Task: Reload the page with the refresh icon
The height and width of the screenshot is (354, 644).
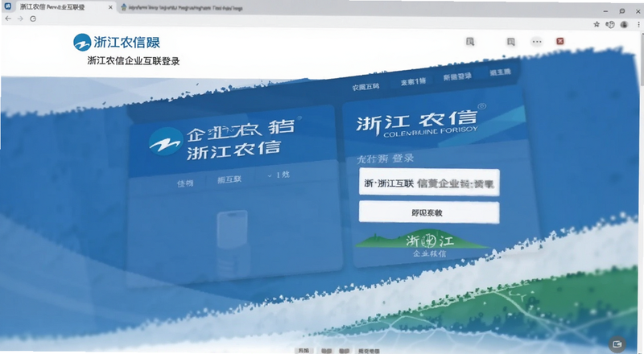Action: tap(33, 19)
